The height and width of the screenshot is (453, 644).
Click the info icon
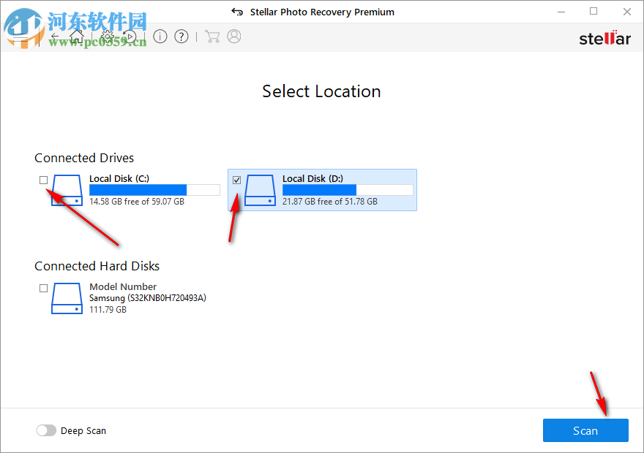(x=160, y=36)
